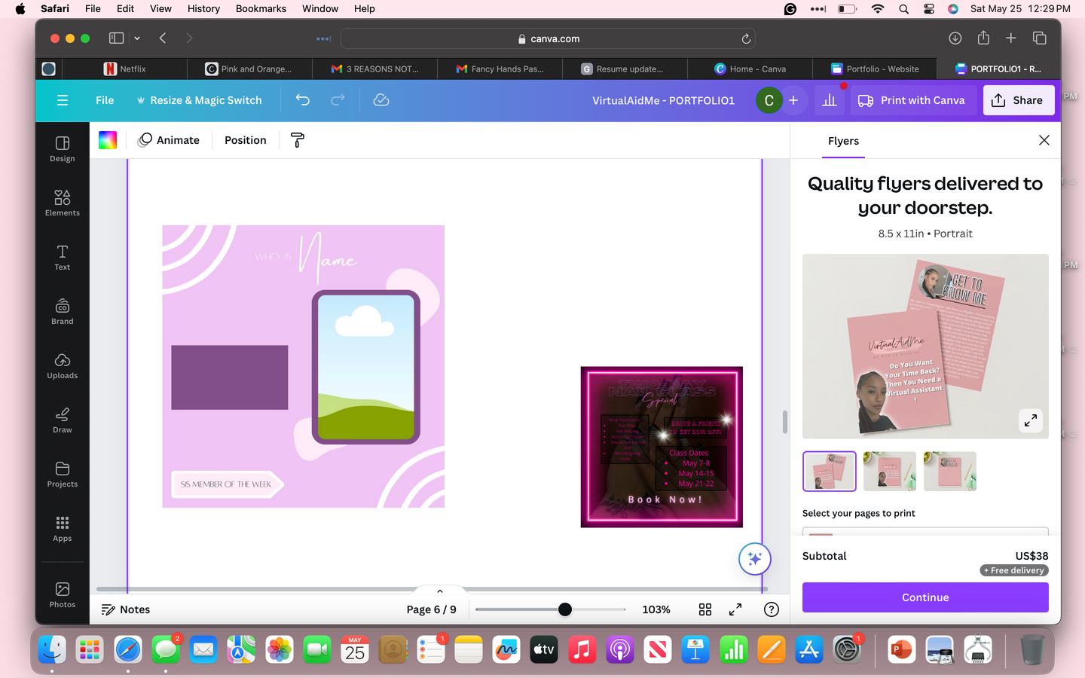The height and width of the screenshot is (678, 1085).
Task: Open the File menu in Canva
Action: tap(105, 100)
